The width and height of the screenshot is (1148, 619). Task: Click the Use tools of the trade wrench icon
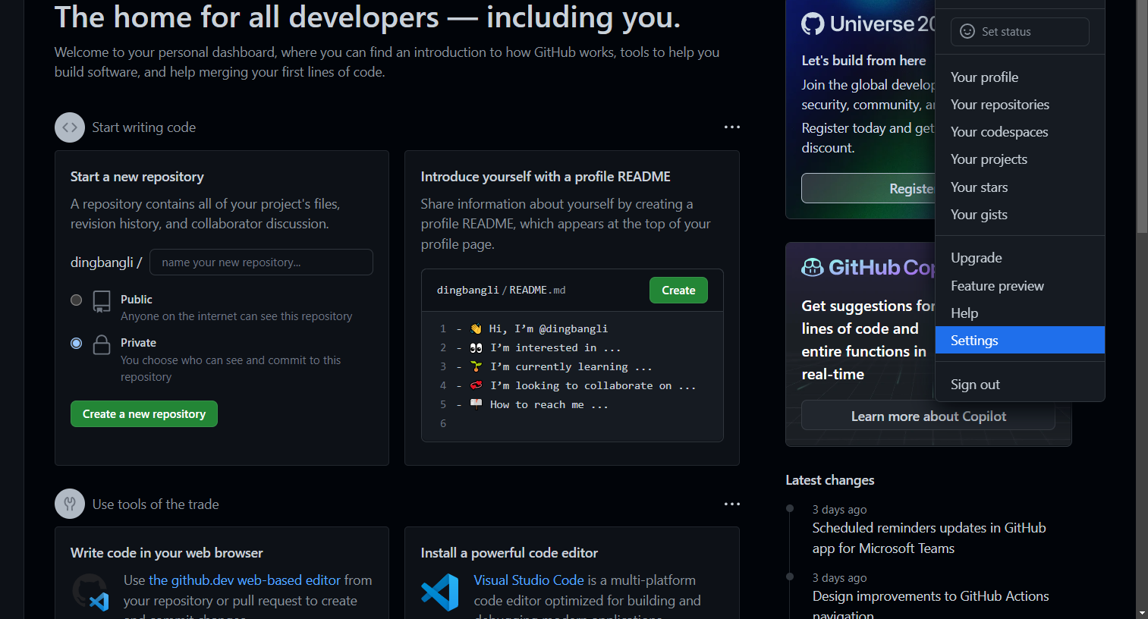tap(70, 504)
